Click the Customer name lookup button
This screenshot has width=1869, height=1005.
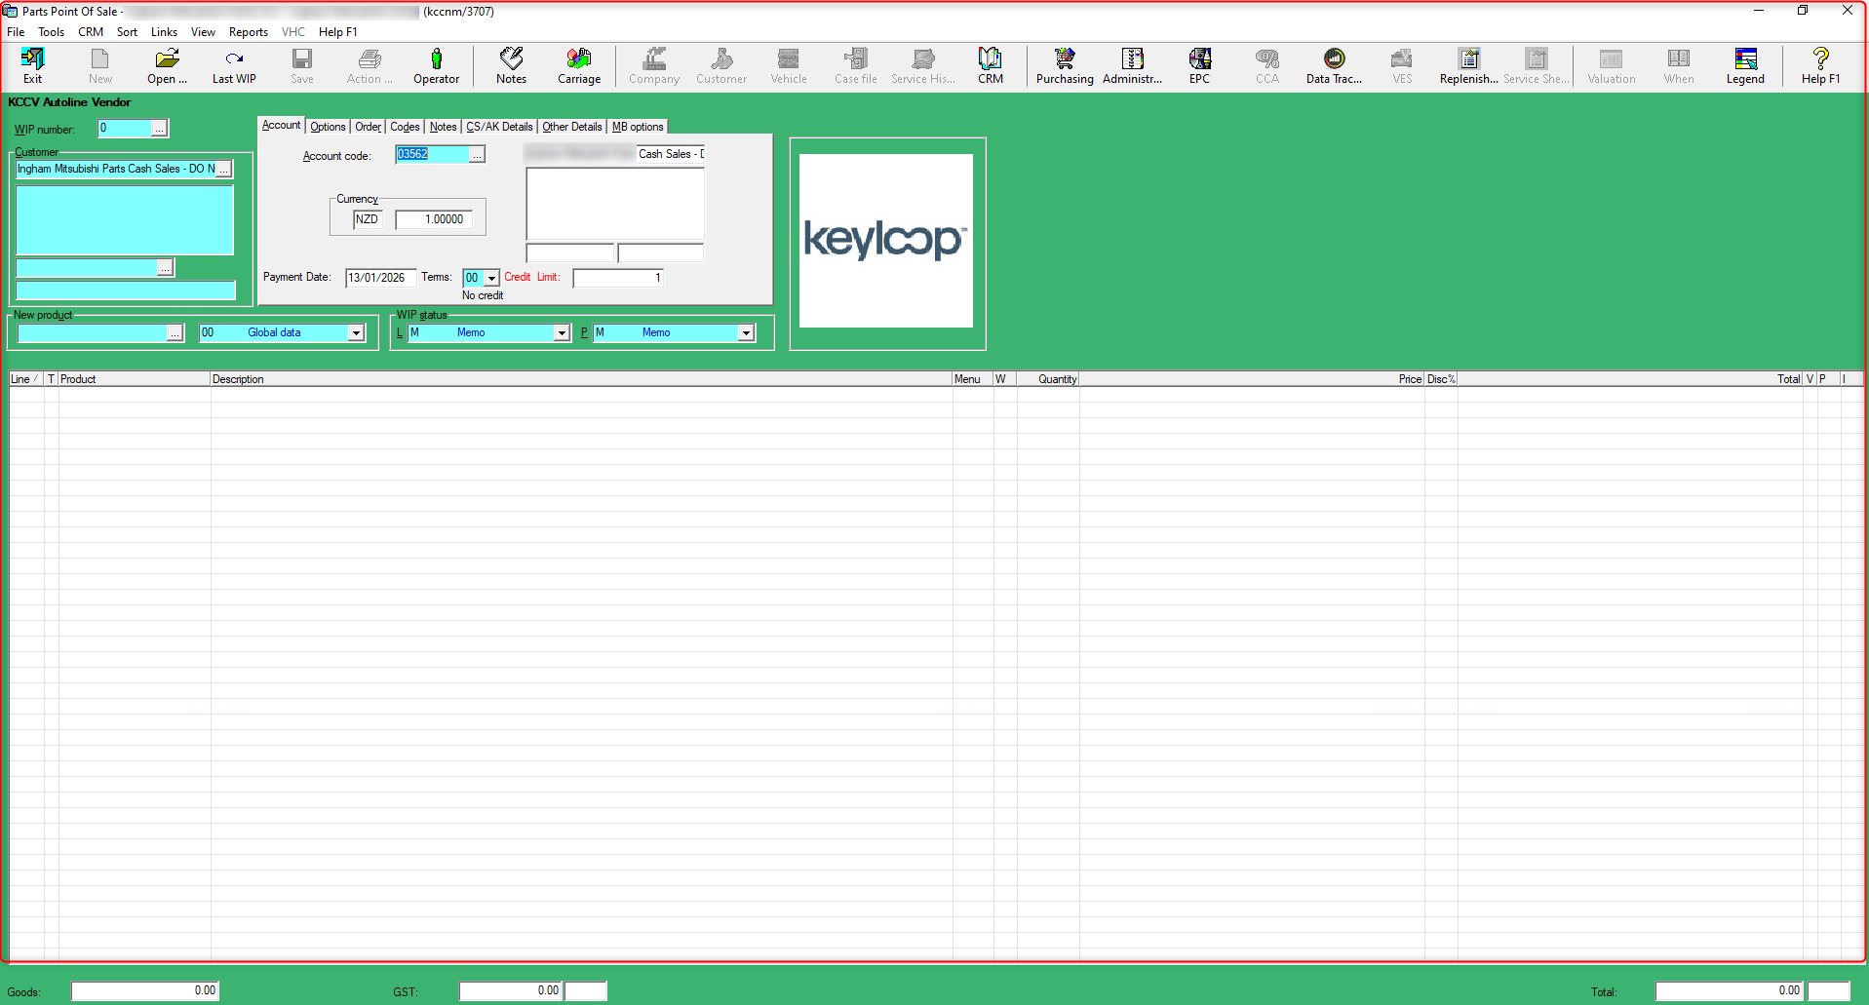click(x=223, y=170)
